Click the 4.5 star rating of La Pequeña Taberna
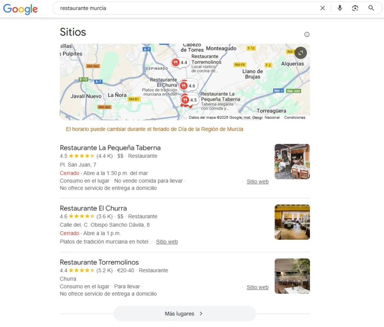The height and width of the screenshot is (327, 384). [77, 156]
